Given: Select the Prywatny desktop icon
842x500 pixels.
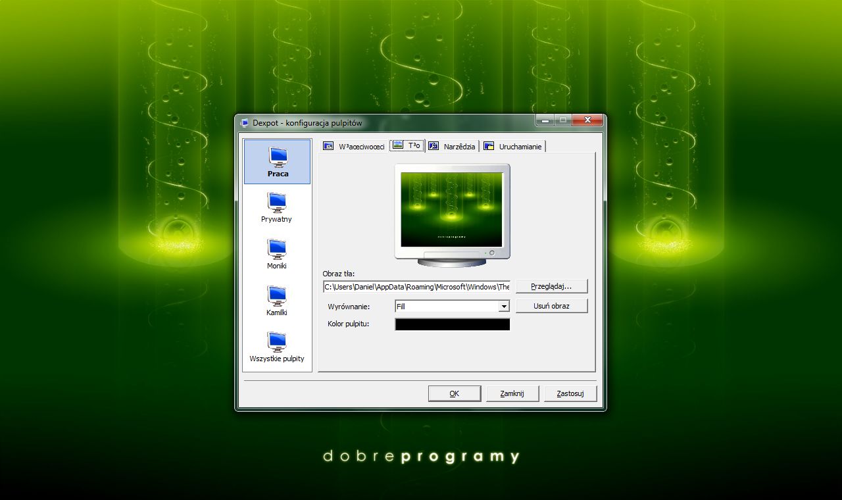Looking at the screenshot, I should tap(277, 207).
